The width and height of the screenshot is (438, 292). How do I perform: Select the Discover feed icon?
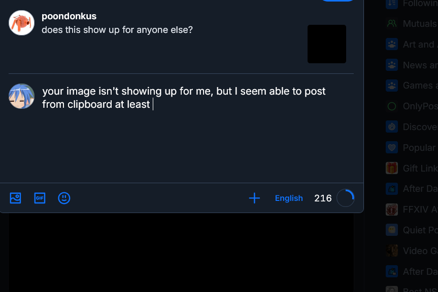pyautogui.click(x=391, y=127)
